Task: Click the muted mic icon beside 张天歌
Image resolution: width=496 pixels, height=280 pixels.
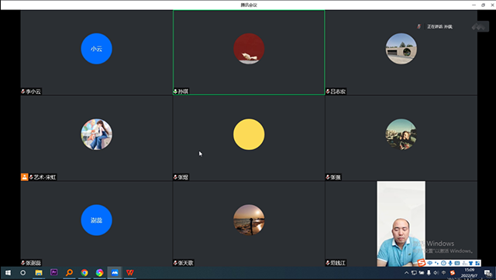Action: click(175, 263)
